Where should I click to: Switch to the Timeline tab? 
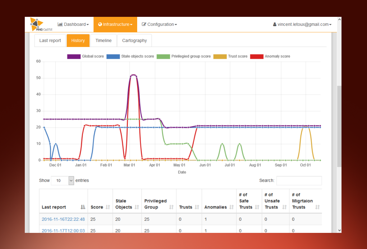point(103,40)
